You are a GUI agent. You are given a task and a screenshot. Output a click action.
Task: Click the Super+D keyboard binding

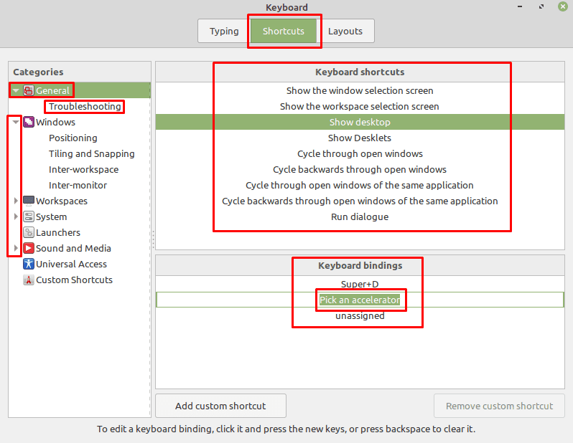360,284
